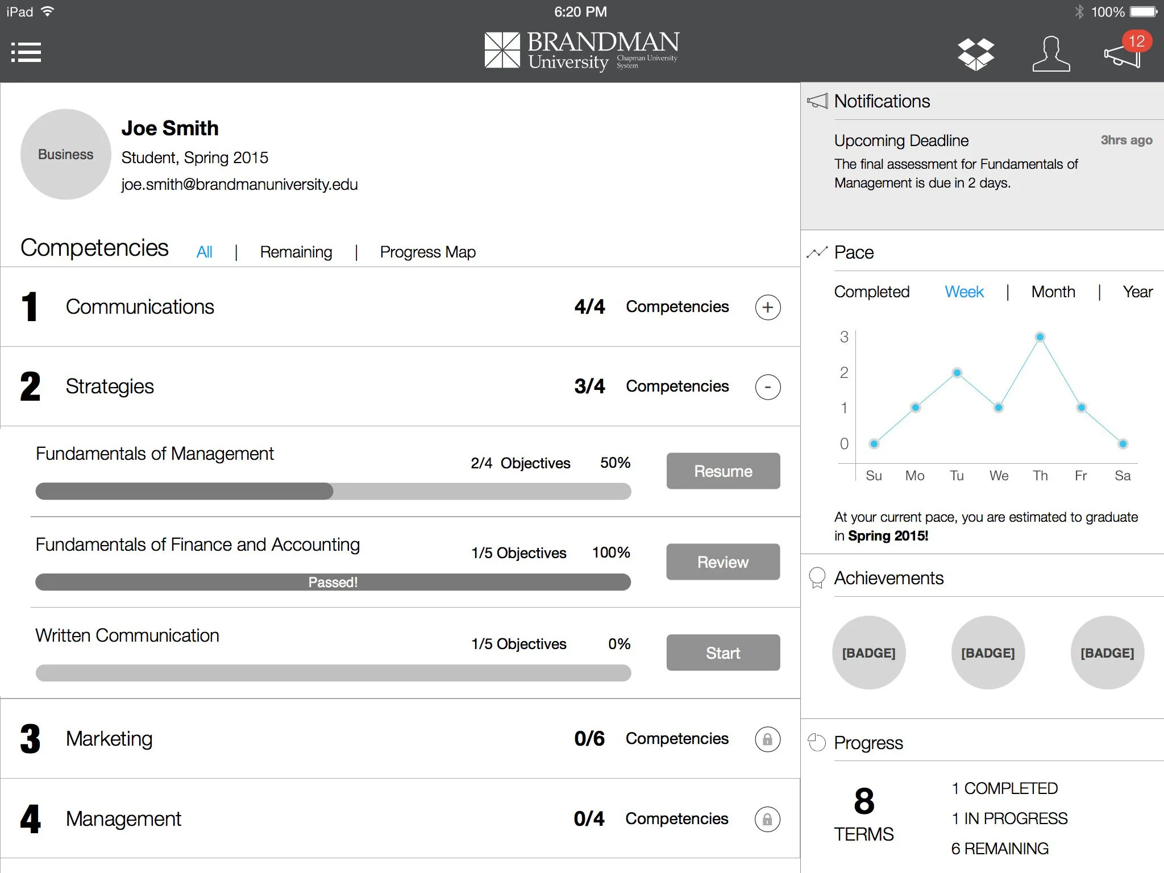This screenshot has width=1164, height=873.
Task: Start the Written Communication competency
Action: [x=723, y=652]
